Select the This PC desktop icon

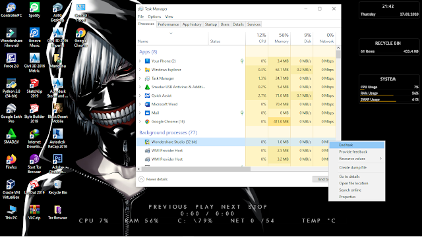[11, 212]
